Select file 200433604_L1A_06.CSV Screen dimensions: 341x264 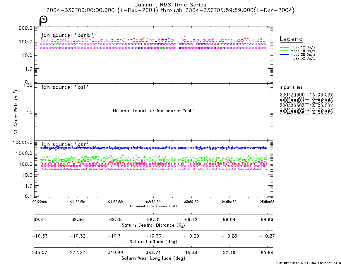[x=306, y=109]
